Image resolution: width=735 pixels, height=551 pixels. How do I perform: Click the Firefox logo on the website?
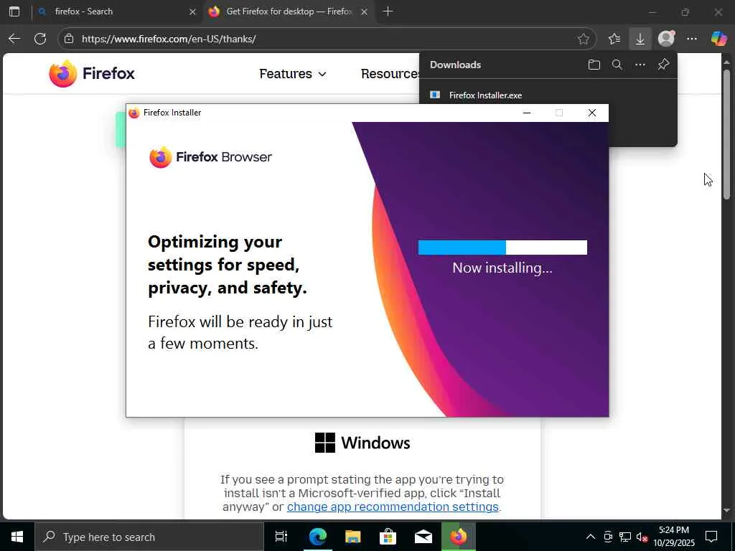coord(92,74)
